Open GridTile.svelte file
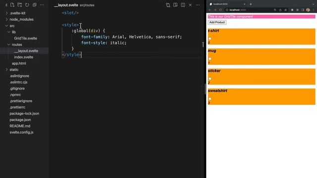Screen dimensions: 317x178 (25, 38)
